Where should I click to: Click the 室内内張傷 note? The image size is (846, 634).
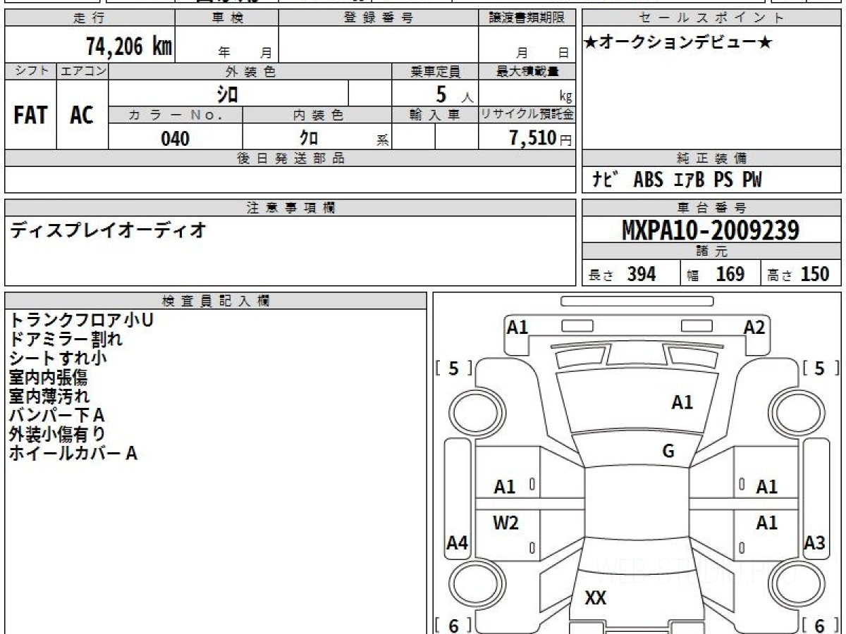[x=48, y=377]
